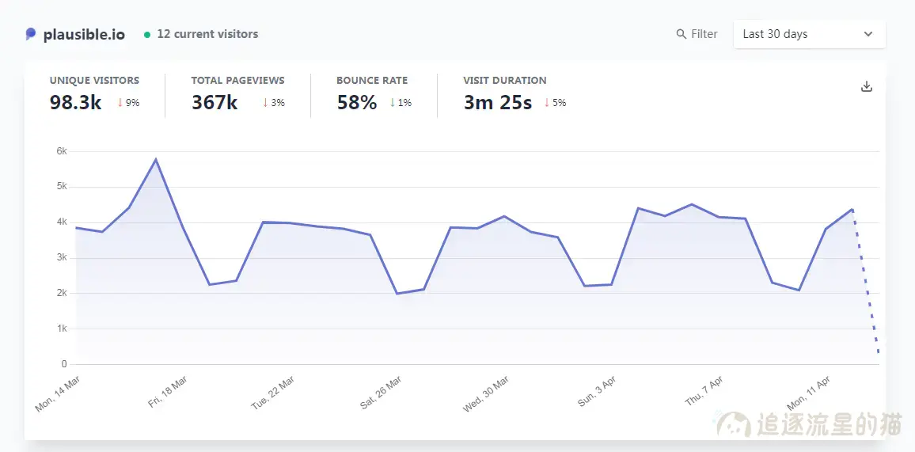Click the Filter text label
The height and width of the screenshot is (452, 915).
704,34
